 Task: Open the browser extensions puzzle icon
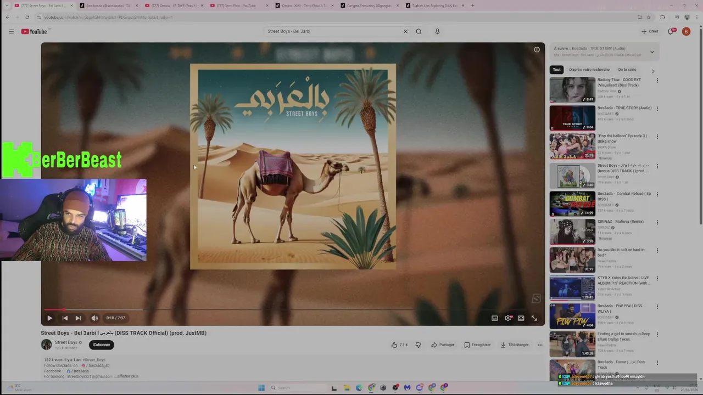point(662,17)
